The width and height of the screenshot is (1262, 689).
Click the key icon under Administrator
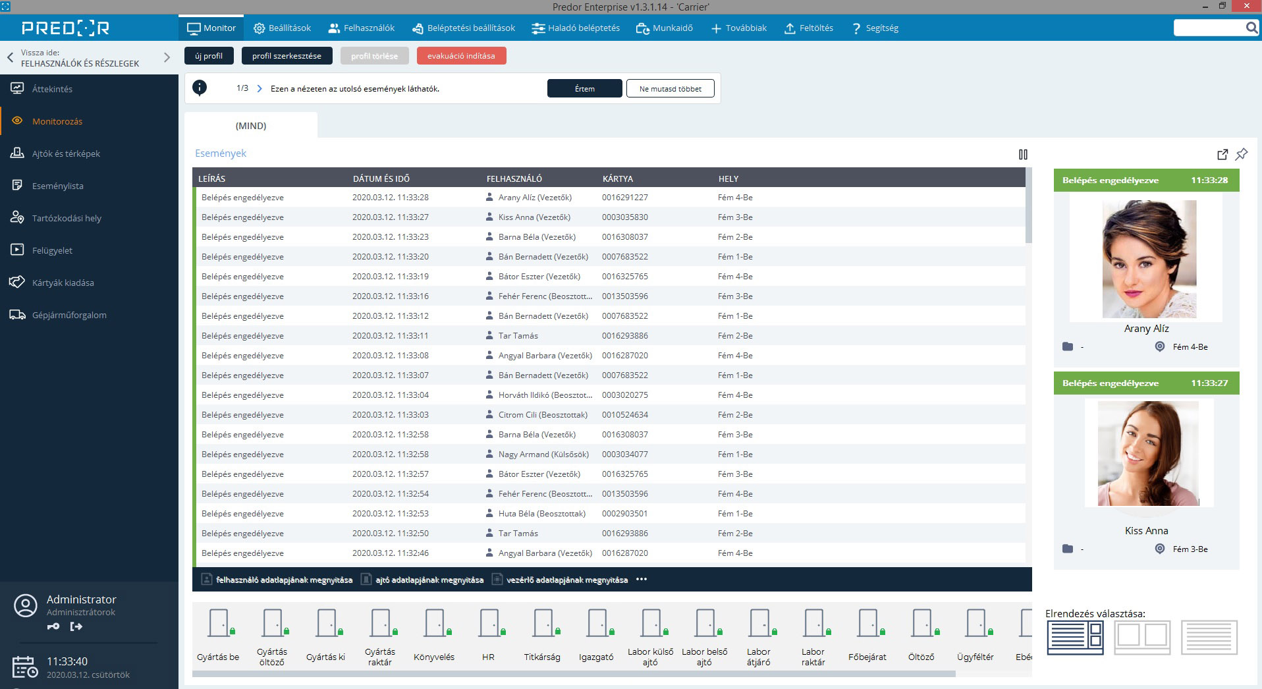(x=53, y=626)
